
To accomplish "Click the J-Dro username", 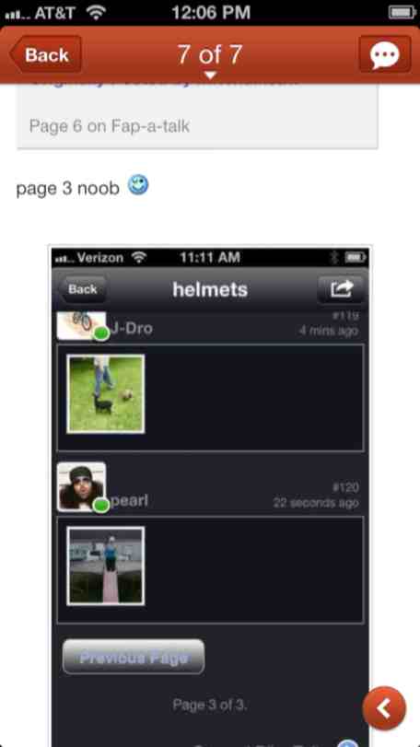I will pyautogui.click(x=132, y=328).
